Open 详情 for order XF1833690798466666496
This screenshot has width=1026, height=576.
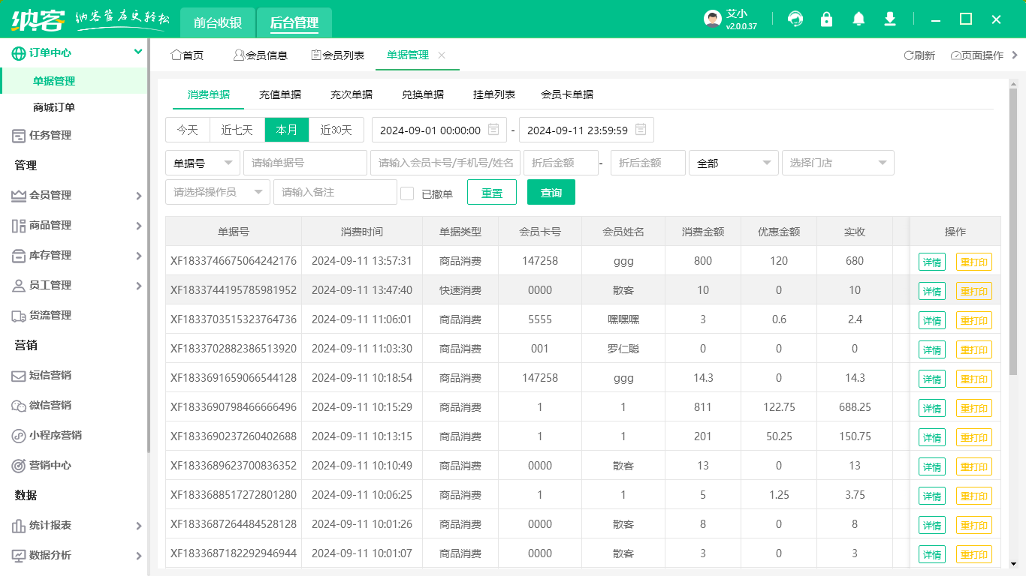(x=932, y=408)
